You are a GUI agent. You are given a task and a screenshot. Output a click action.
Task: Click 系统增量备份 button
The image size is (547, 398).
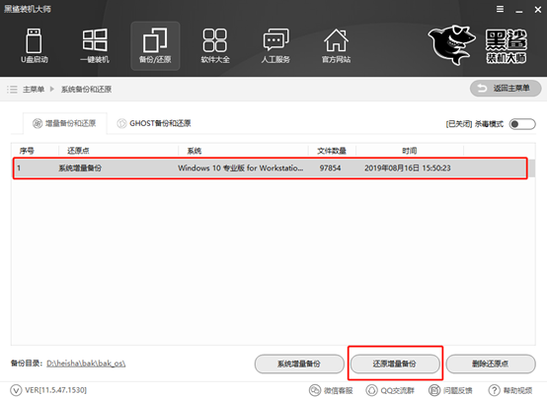tap(299, 364)
